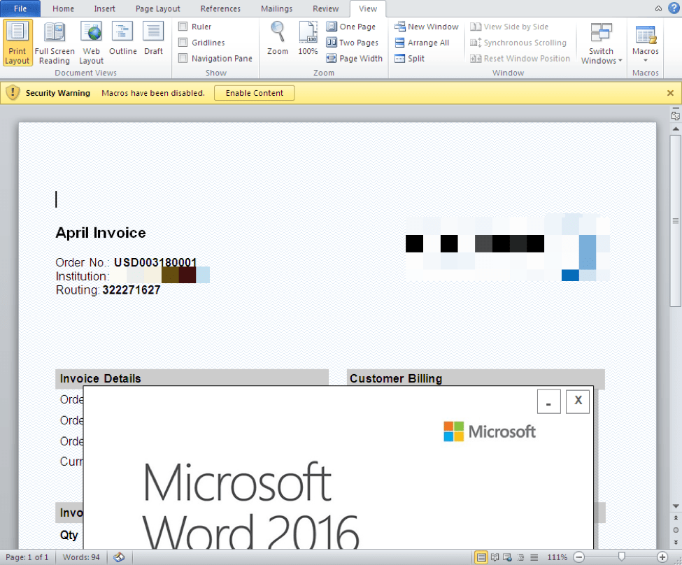Select Print Layout view in the ribbon

click(x=17, y=43)
